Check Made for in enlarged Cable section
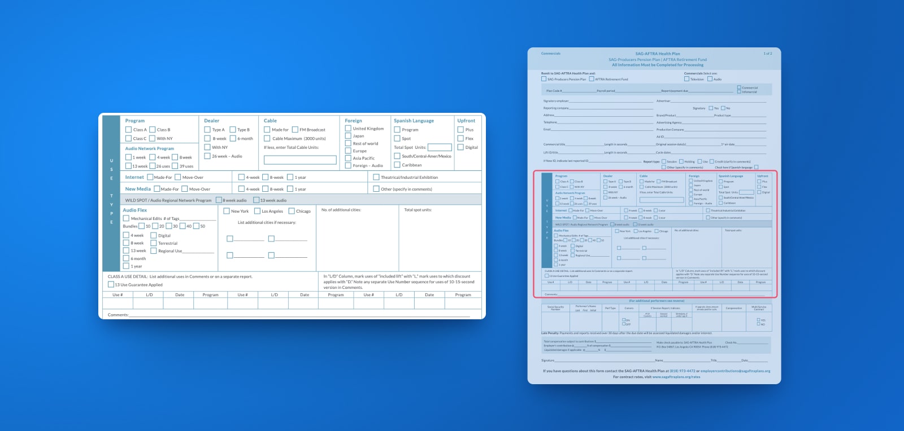Image resolution: width=904 pixels, height=431 pixels. (x=267, y=130)
